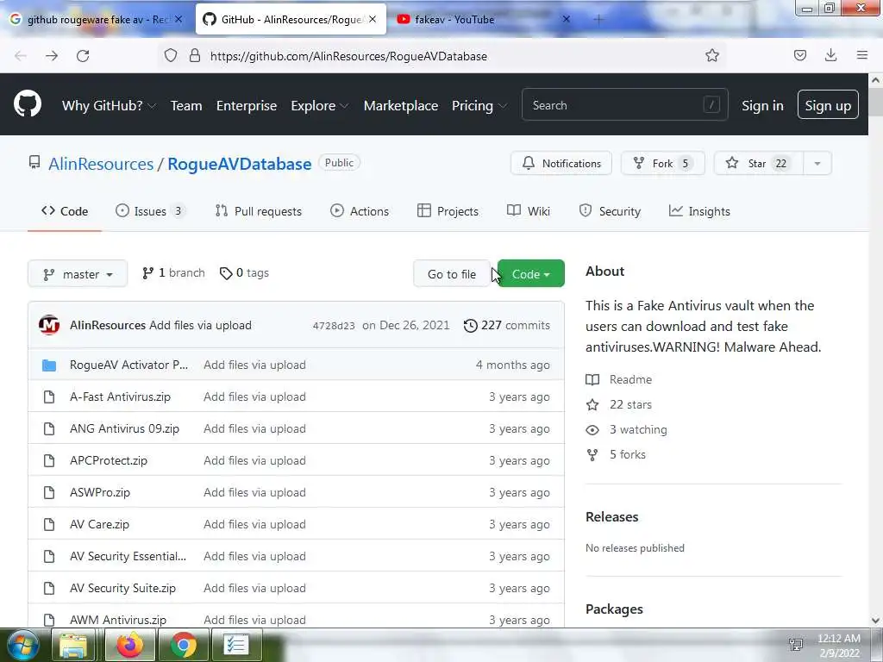Open the checklist app in the taskbar
The height and width of the screenshot is (662, 883).
[x=235, y=645]
